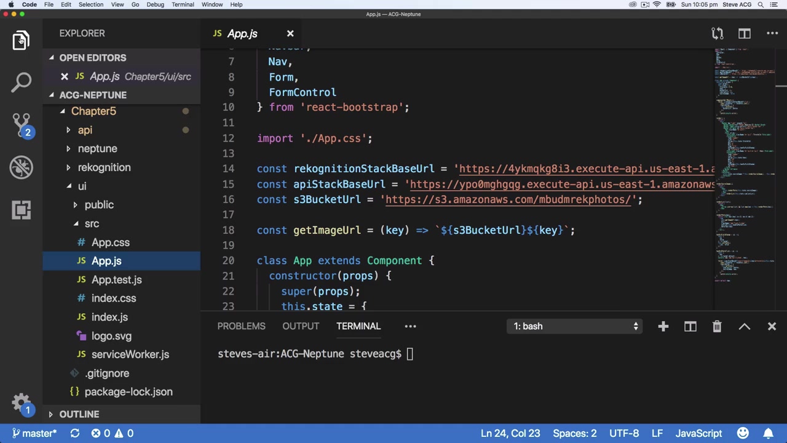Open the Terminal menu in menu bar
The width and height of the screenshot is (787, 443).
click(x=183, y=4)
